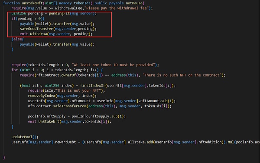Click the 'At least one token ID' string
Viewport: 260px width, 163px height.
point(114,65)
